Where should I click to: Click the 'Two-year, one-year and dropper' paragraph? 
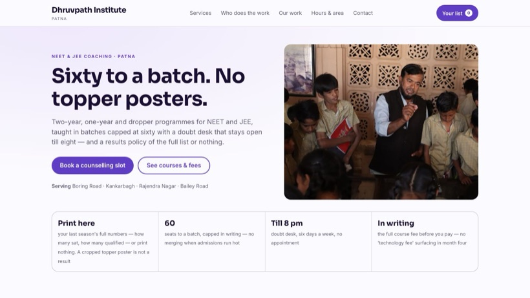click(x=156, y=132)
